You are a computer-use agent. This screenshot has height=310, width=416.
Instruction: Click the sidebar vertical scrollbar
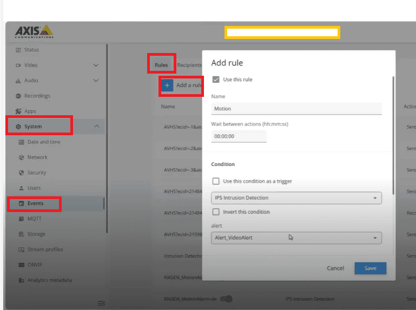click(x=107, y=138)
